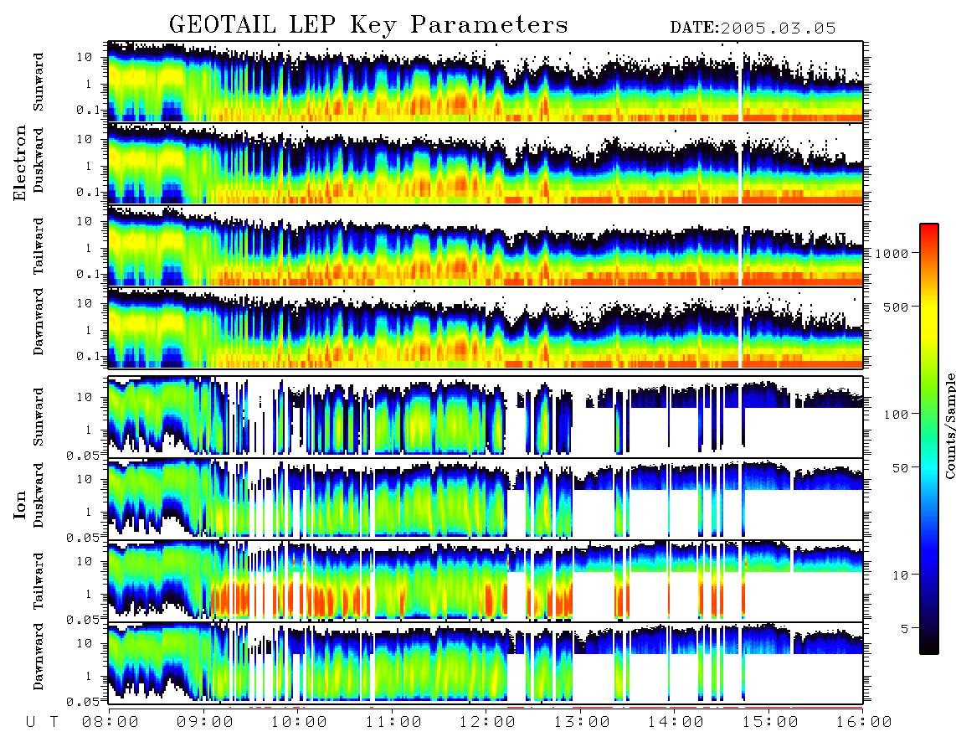Open the Ion Duskward spectrogram panel
Screen dimensions: 956x737
pyautogui.click(x=486, y=498)
